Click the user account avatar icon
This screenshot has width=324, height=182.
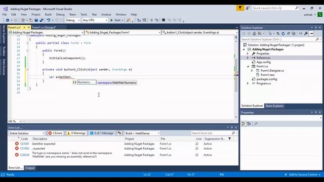(320, 15)
